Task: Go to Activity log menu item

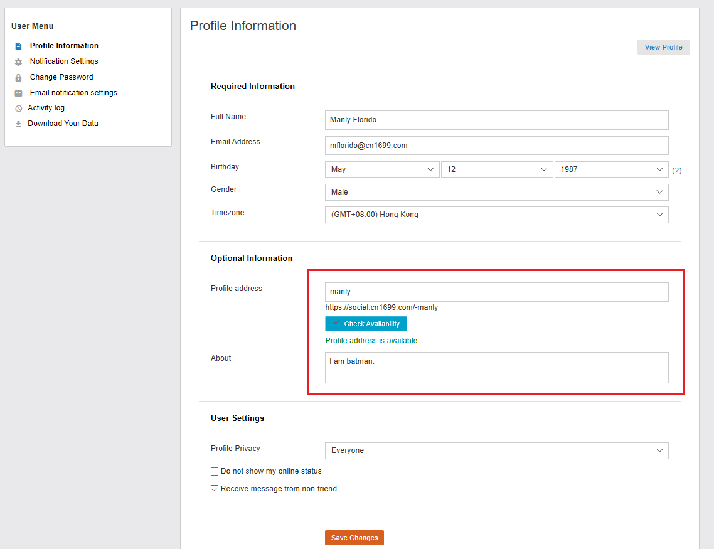Action: click(46, 108)
